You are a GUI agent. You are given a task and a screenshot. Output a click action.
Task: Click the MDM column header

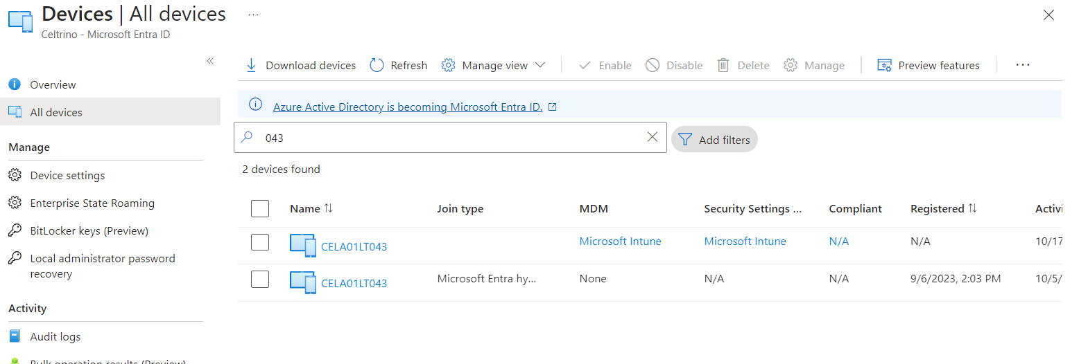(x=594, y=208)
